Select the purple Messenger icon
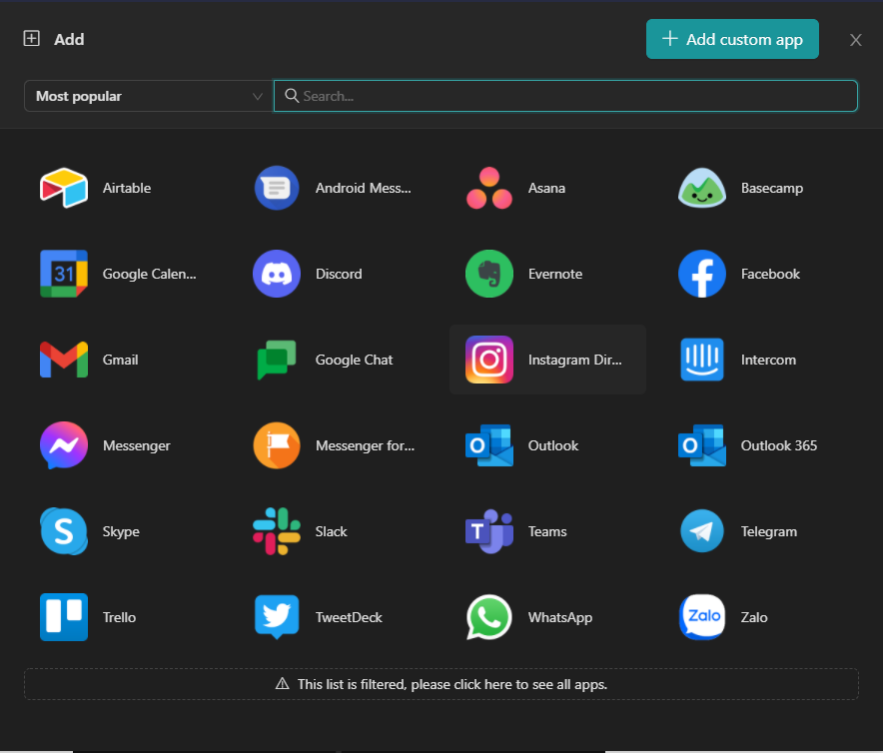 (x=64, y=445)
